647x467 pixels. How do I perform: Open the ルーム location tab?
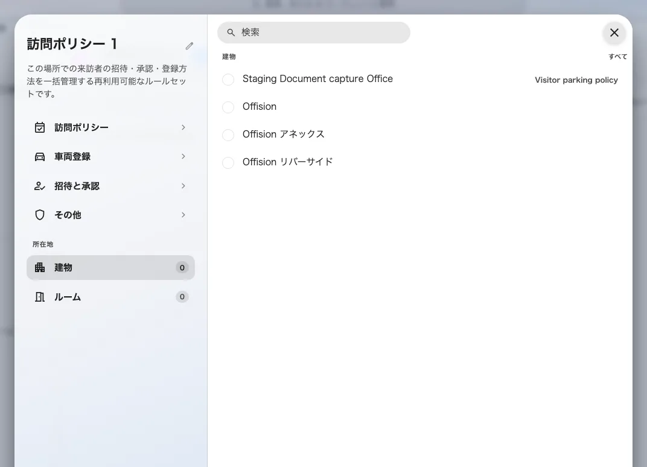(110, 297)
